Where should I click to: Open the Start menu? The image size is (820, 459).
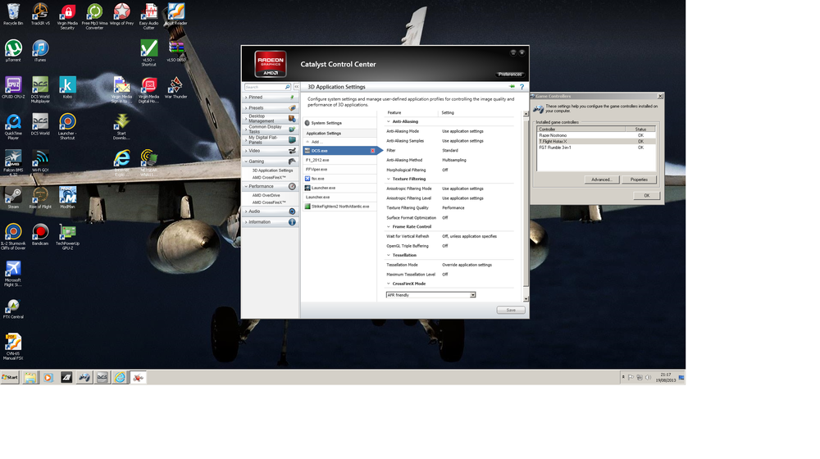click(10, 377)
